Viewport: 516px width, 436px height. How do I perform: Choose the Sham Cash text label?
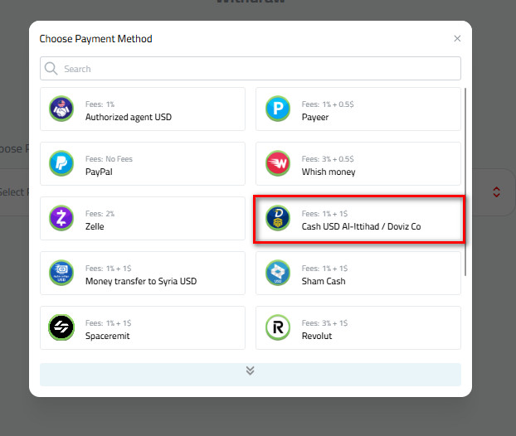[x=324, y=281]
